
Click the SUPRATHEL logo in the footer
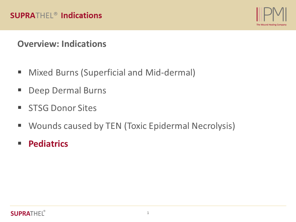pyautogui.click(x=28, y=213)
